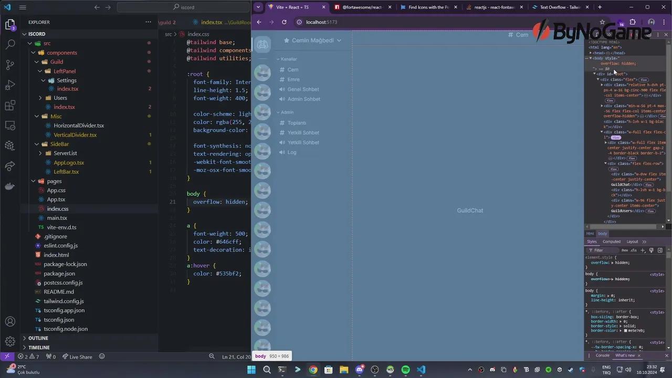Open package.json in Explorer
672x378 pixels.
[59, 274]
